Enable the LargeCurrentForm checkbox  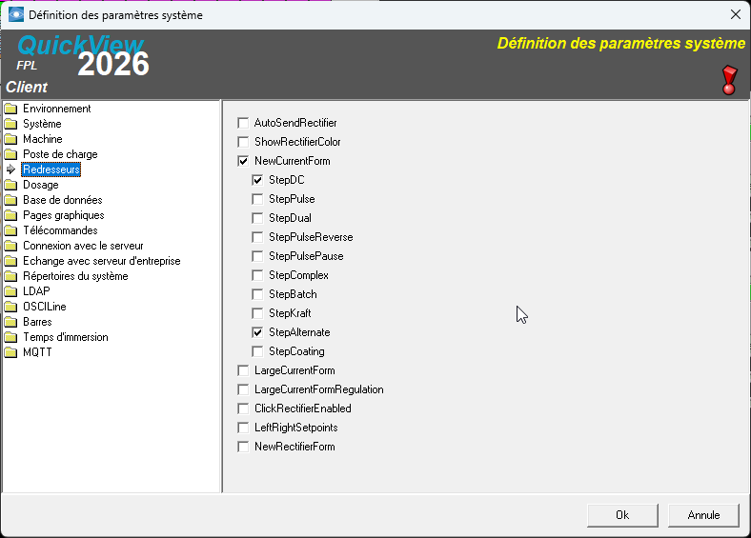[x=243, y=370]
